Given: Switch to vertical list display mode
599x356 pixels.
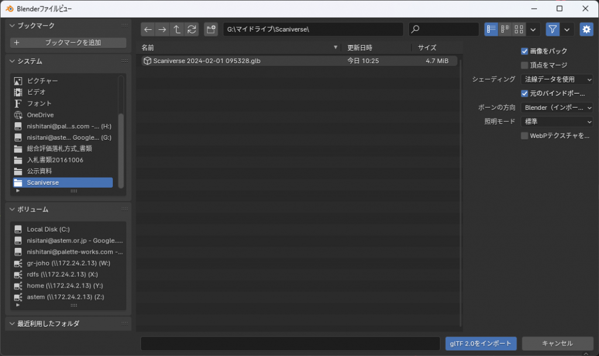Looking at the screenshot, I should (x=491, y=29).
